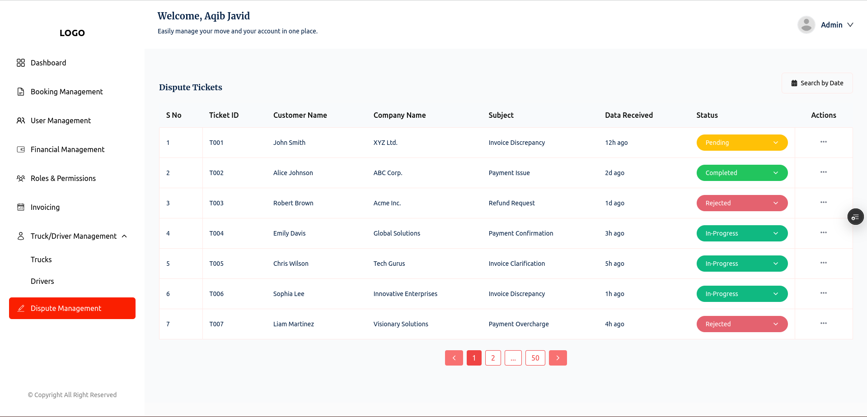Click the floating round widget on right edge
Viewport: 867px width, 417px height.
855,217
